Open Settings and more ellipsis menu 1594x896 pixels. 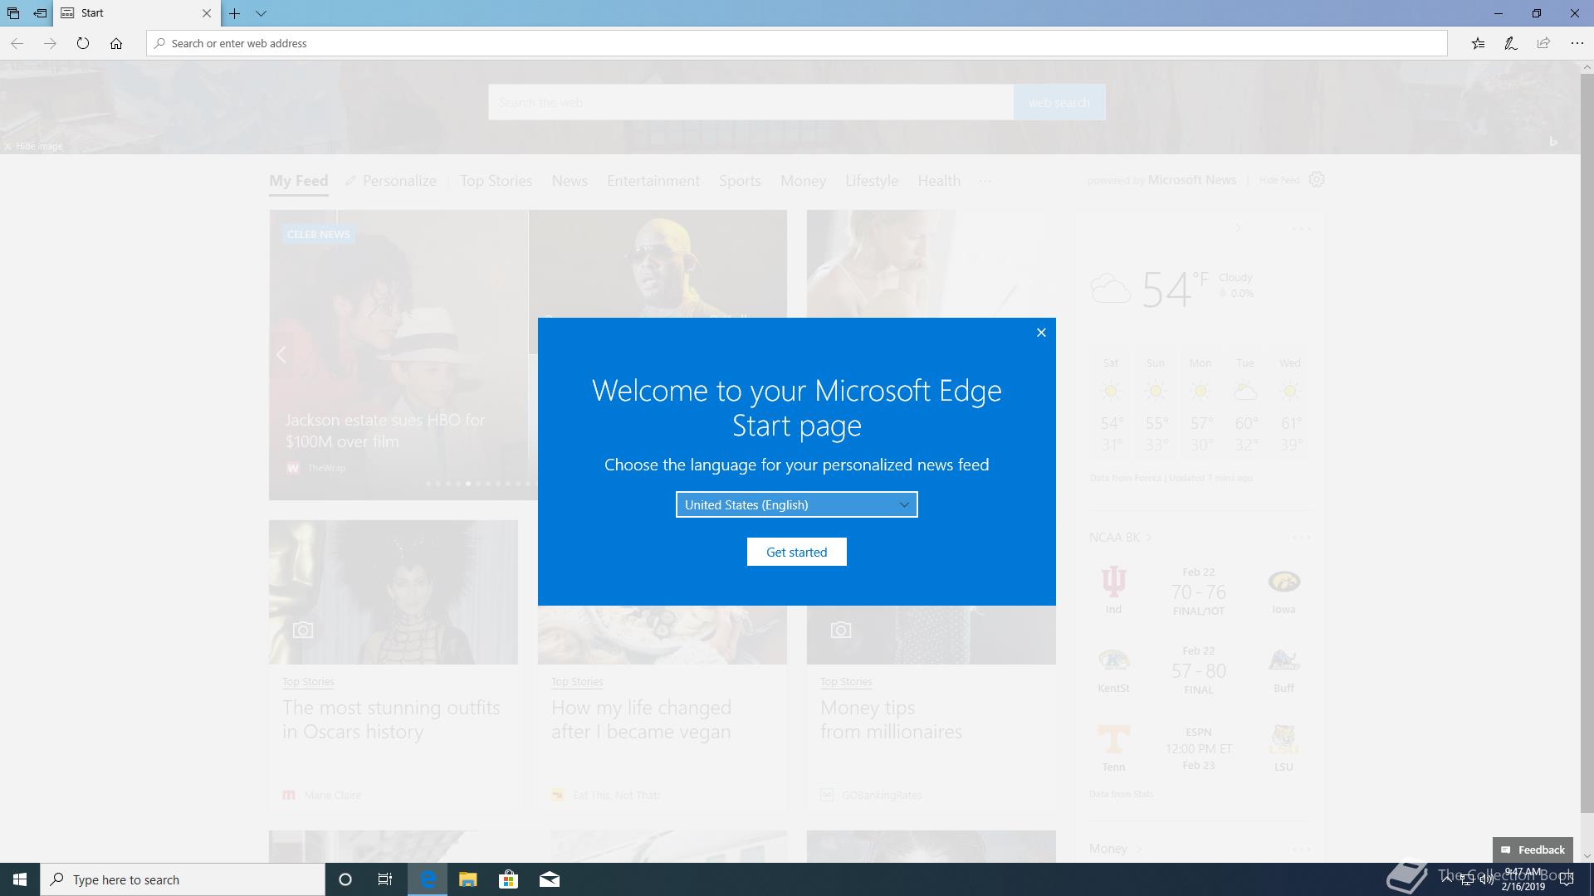[1577, 43]
